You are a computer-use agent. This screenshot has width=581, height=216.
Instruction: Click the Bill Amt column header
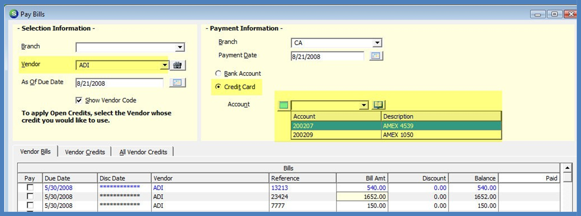(362, 178)
